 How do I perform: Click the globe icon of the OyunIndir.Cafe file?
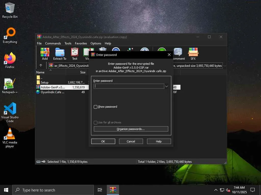(x=38, y=92)
